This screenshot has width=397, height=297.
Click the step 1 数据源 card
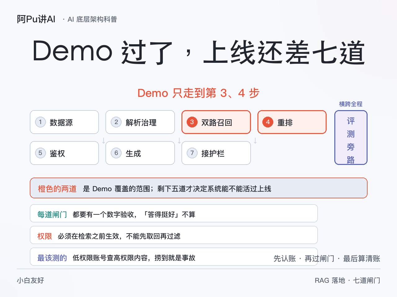tap(64, 122)
